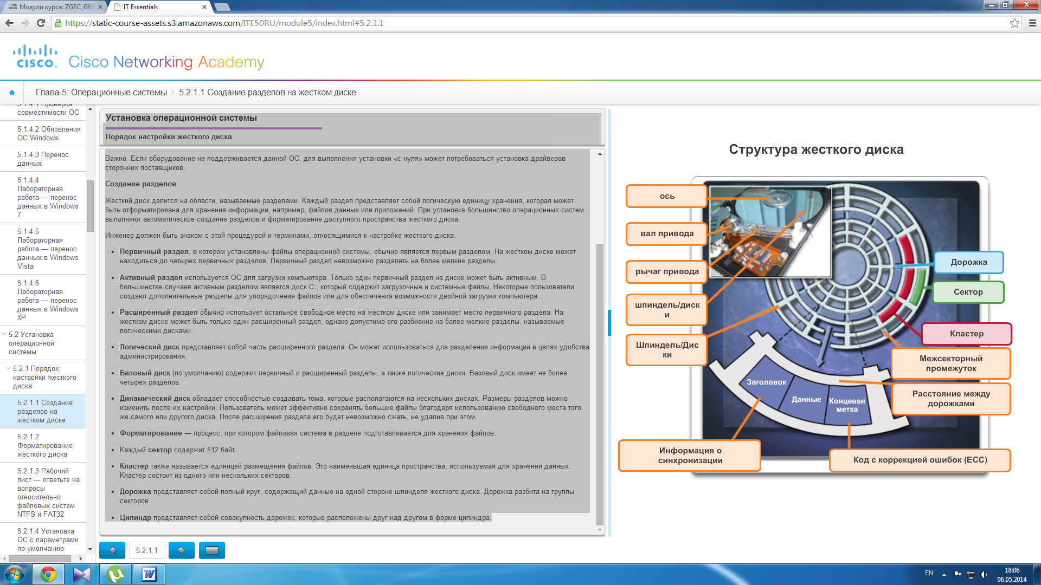Click Глава 5: Операционные системы breadcrumb
1041x585 pixels.
point(101,93)
